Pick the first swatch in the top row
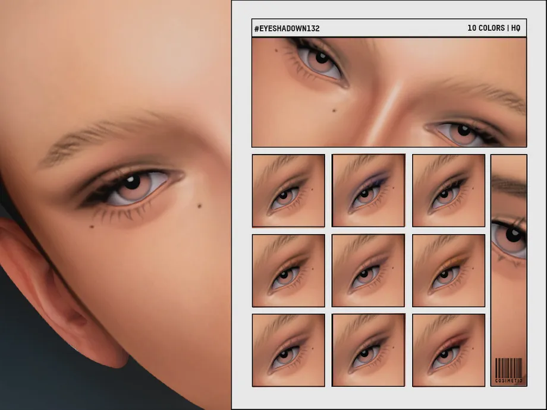This screenshot has height=410, width=547. pos(288,190)
